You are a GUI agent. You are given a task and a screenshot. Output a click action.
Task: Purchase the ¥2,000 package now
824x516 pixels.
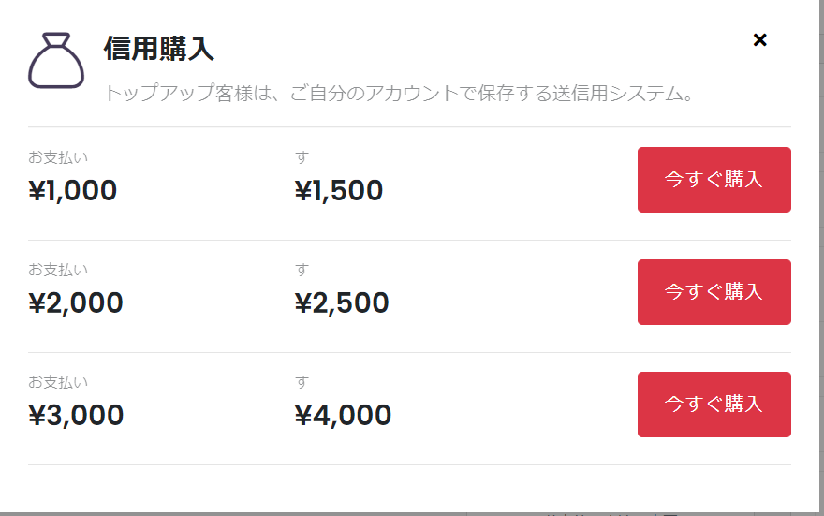[714, 292]
